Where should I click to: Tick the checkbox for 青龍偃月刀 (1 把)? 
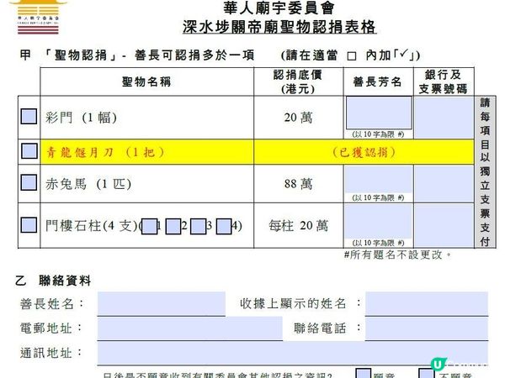(29, 150)
